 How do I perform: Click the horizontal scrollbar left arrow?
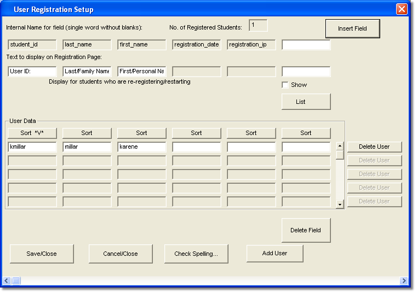coord(7,280)
